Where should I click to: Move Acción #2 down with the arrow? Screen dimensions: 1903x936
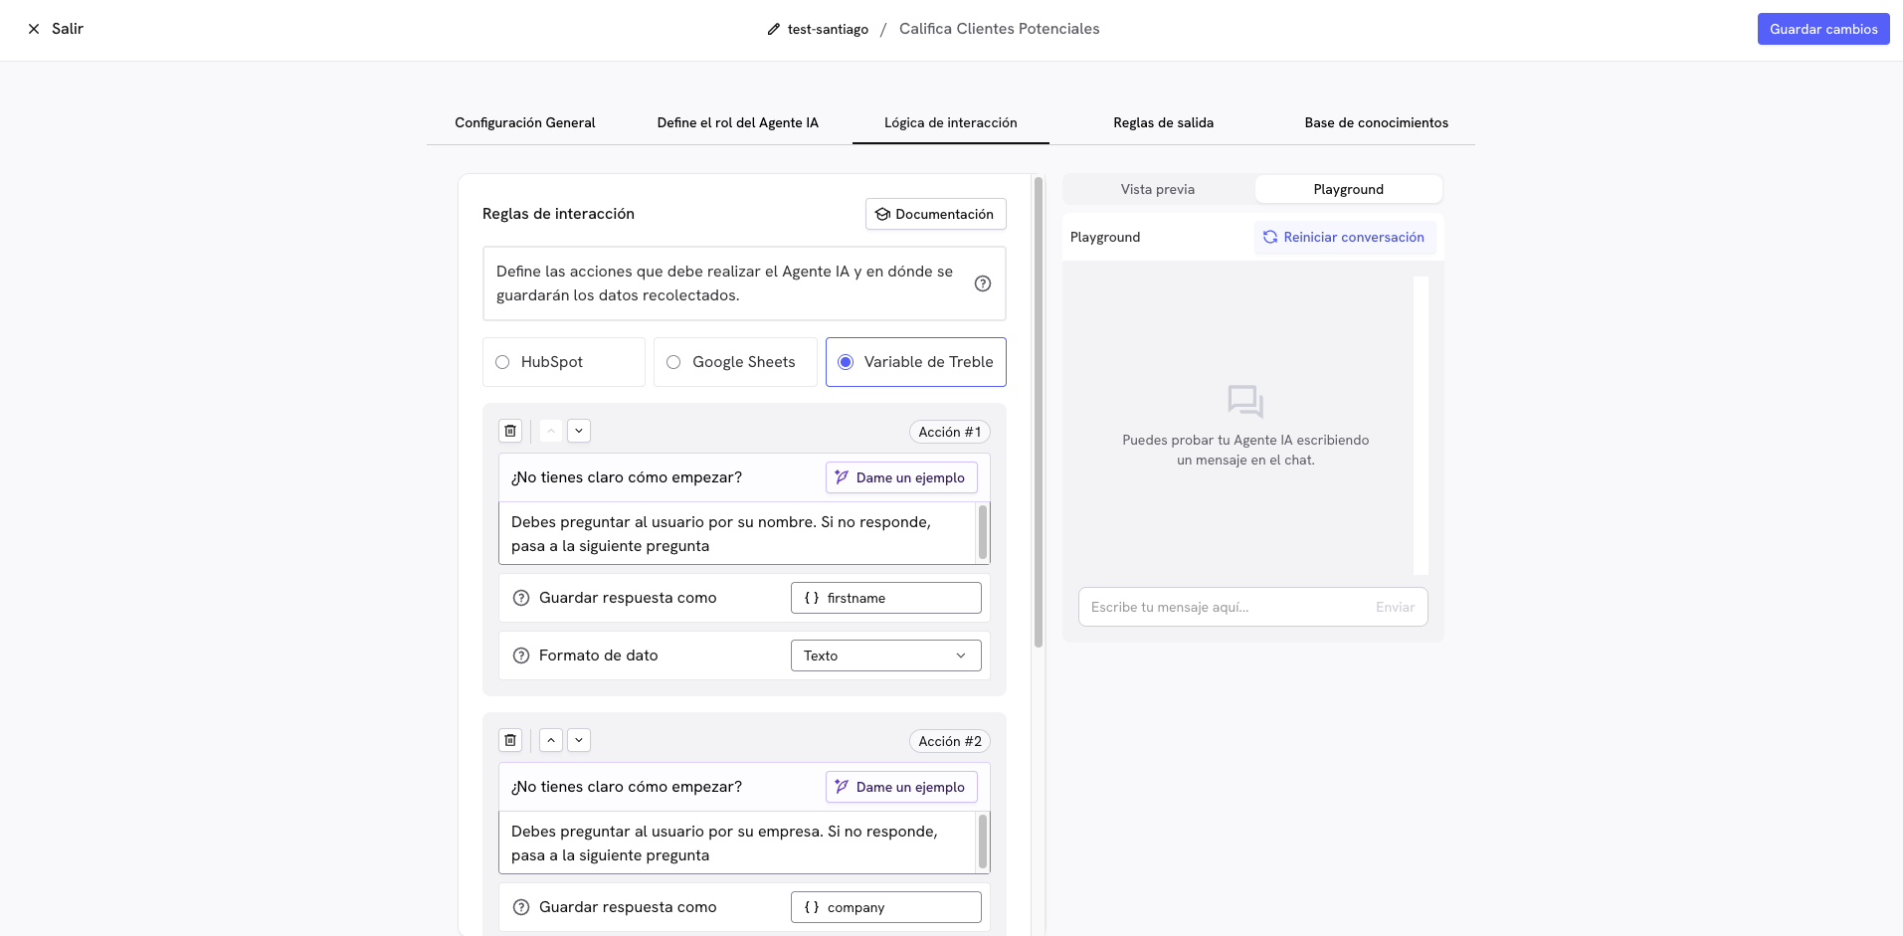click(579, 740)
